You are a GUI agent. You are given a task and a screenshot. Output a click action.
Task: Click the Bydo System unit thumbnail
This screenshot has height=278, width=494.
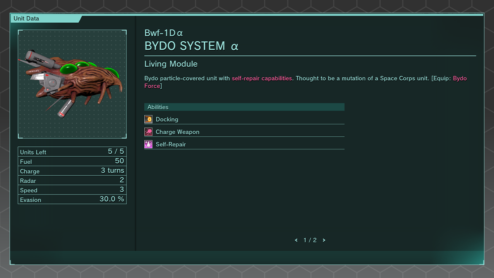click(72, 84)
